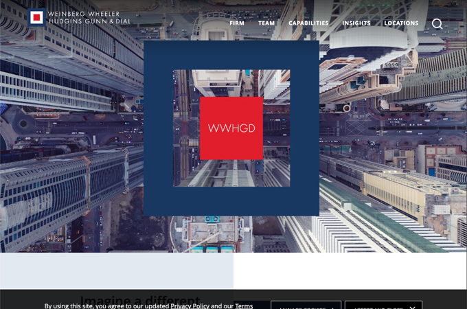Go to the Insights section
Screen dimensions: 467x309
pos(356,23)
